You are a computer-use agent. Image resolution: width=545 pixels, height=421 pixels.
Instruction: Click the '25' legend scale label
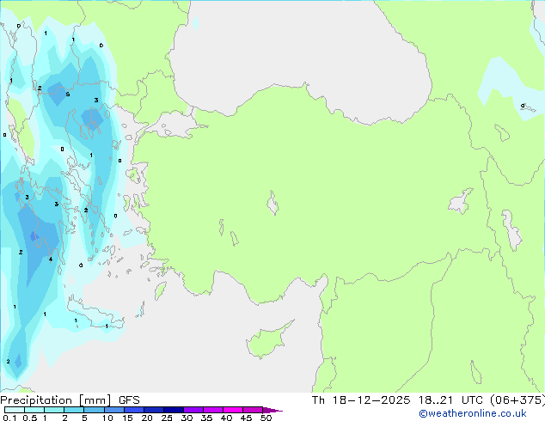tap(167, 418)
